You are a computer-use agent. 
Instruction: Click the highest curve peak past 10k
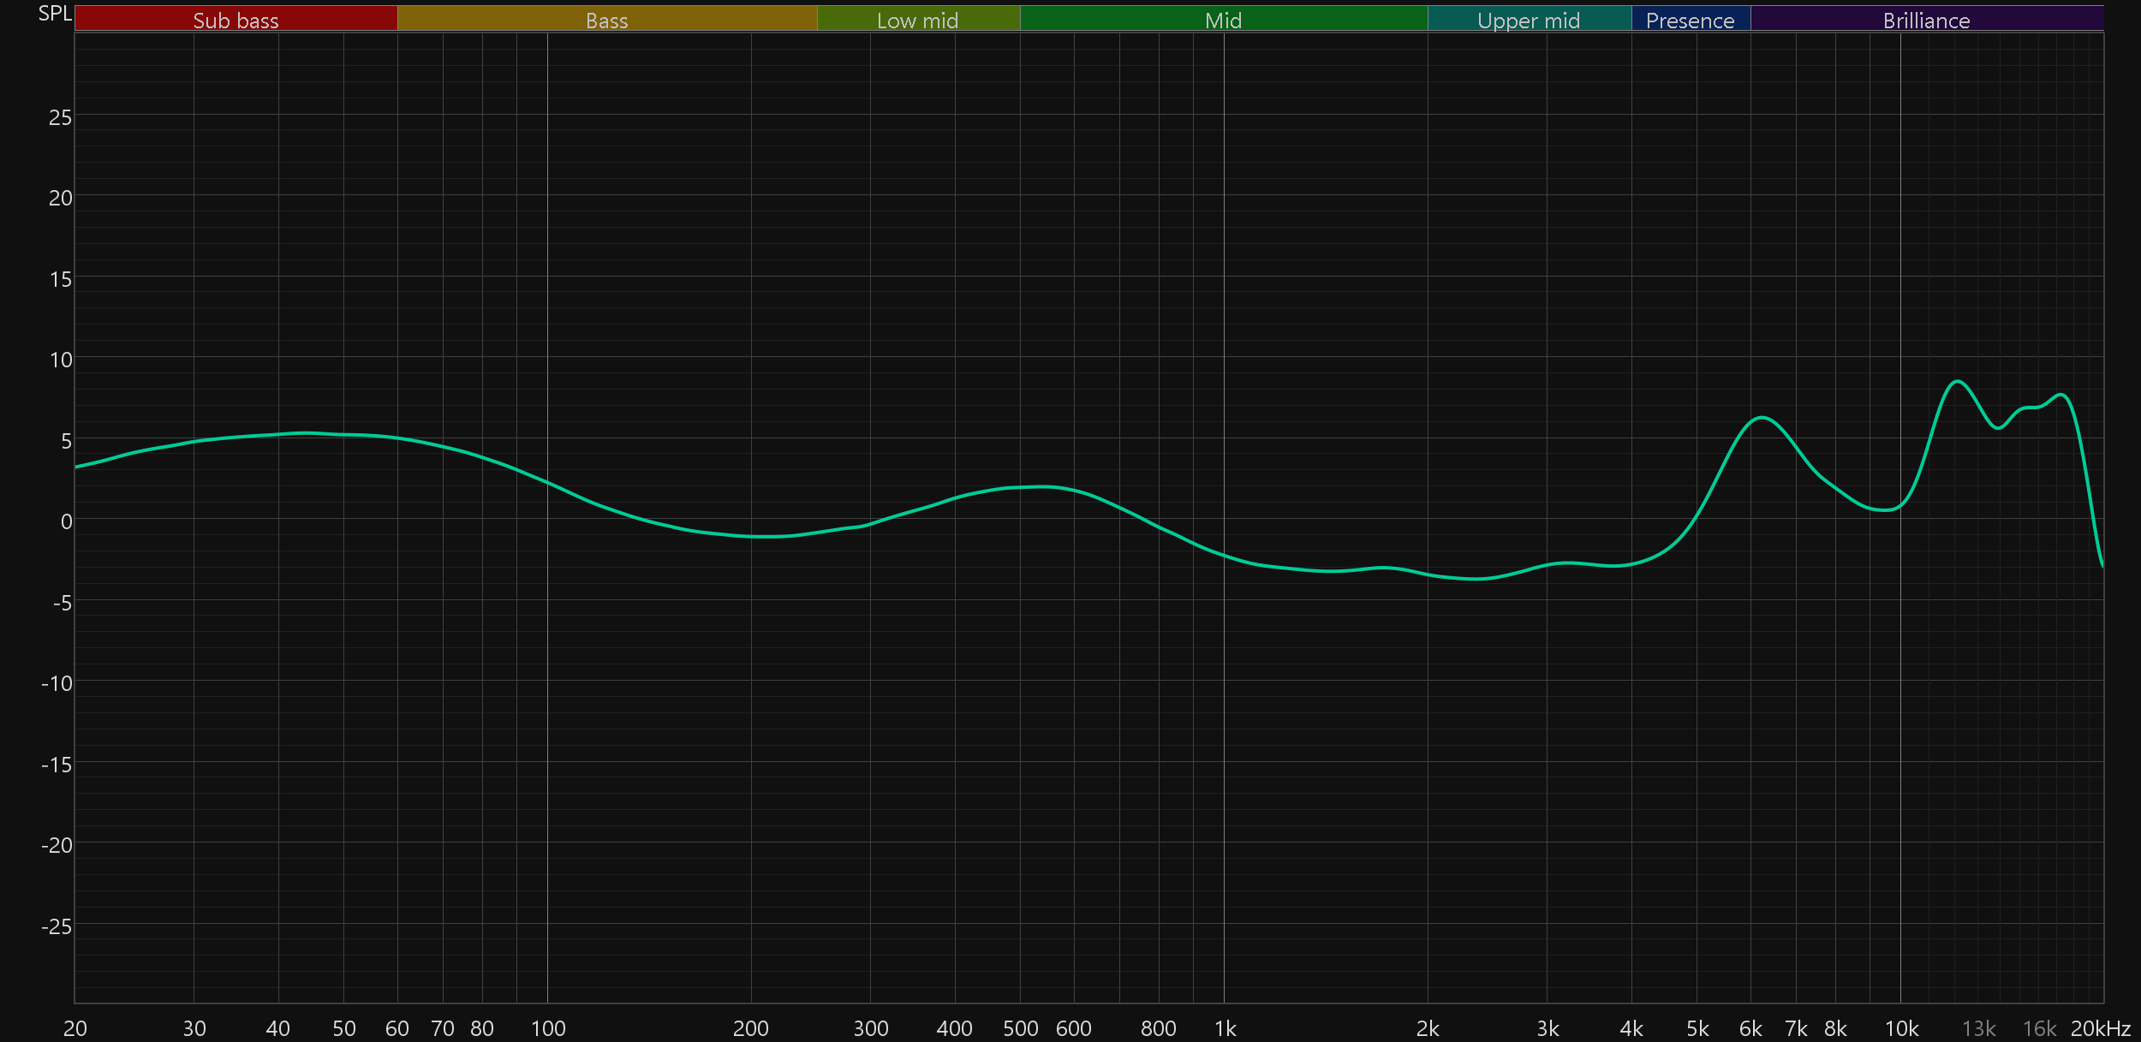[1958, 381]
